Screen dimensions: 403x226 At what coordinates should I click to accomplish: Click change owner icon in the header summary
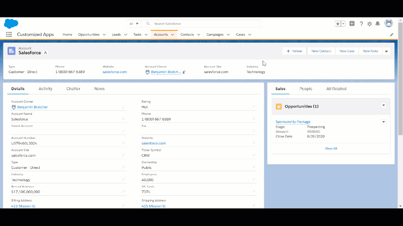pos(184,72)
